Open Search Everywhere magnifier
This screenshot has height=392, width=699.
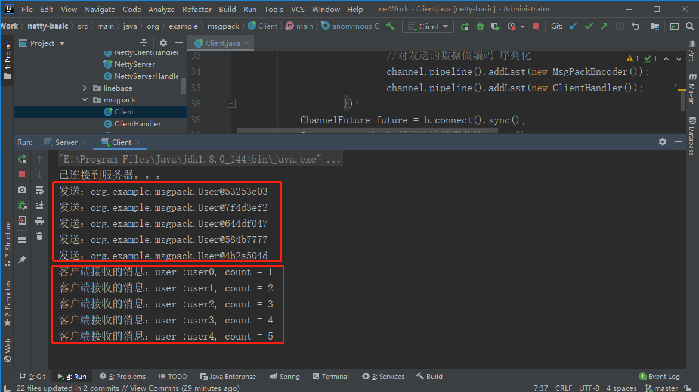tap(689, 26)
